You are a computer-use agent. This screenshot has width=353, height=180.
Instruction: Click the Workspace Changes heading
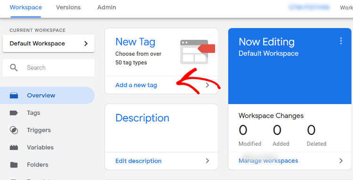pyautogui.click(x=271, y=116)
